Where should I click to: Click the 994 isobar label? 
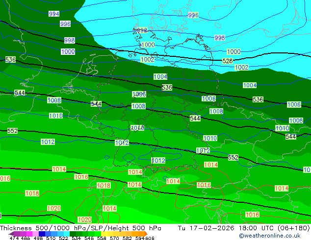click(x=54, y=14)
